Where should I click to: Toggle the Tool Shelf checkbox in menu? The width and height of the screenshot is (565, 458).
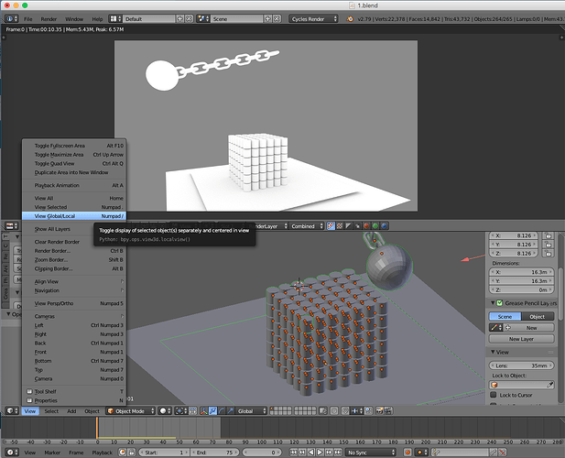[29, 391]
